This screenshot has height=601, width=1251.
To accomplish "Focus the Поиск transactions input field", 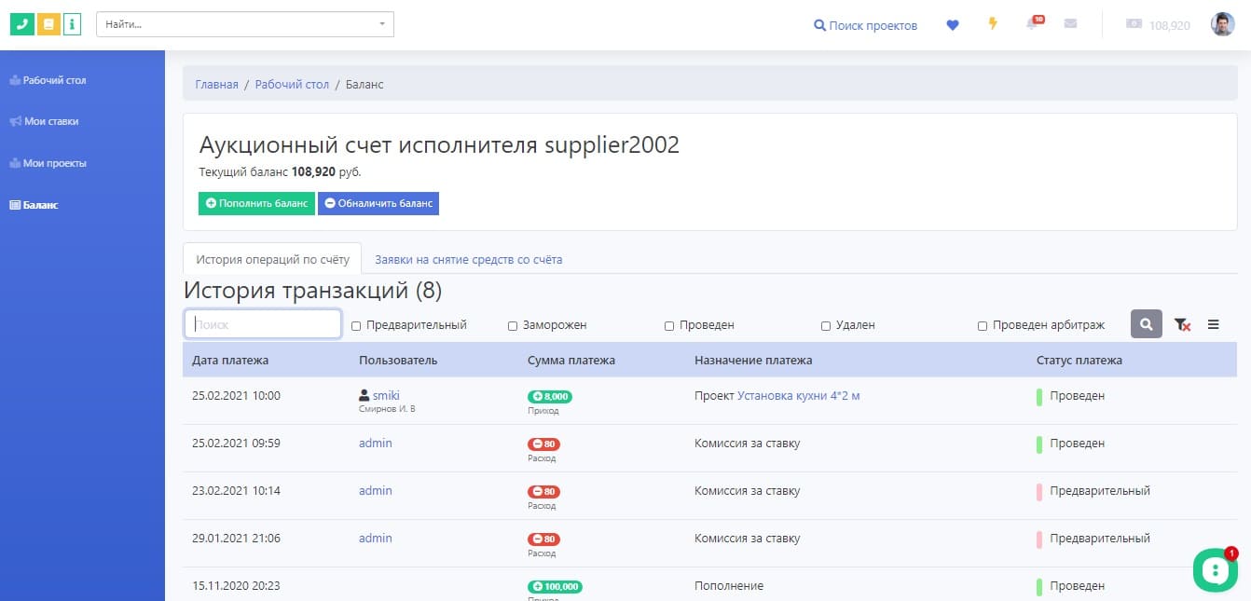I will pyautogui.click(x=263, y=324).
